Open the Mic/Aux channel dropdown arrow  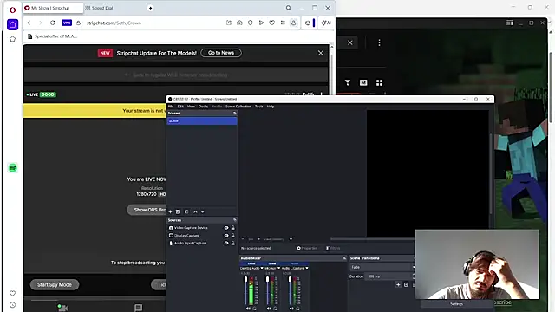point(278,268)
